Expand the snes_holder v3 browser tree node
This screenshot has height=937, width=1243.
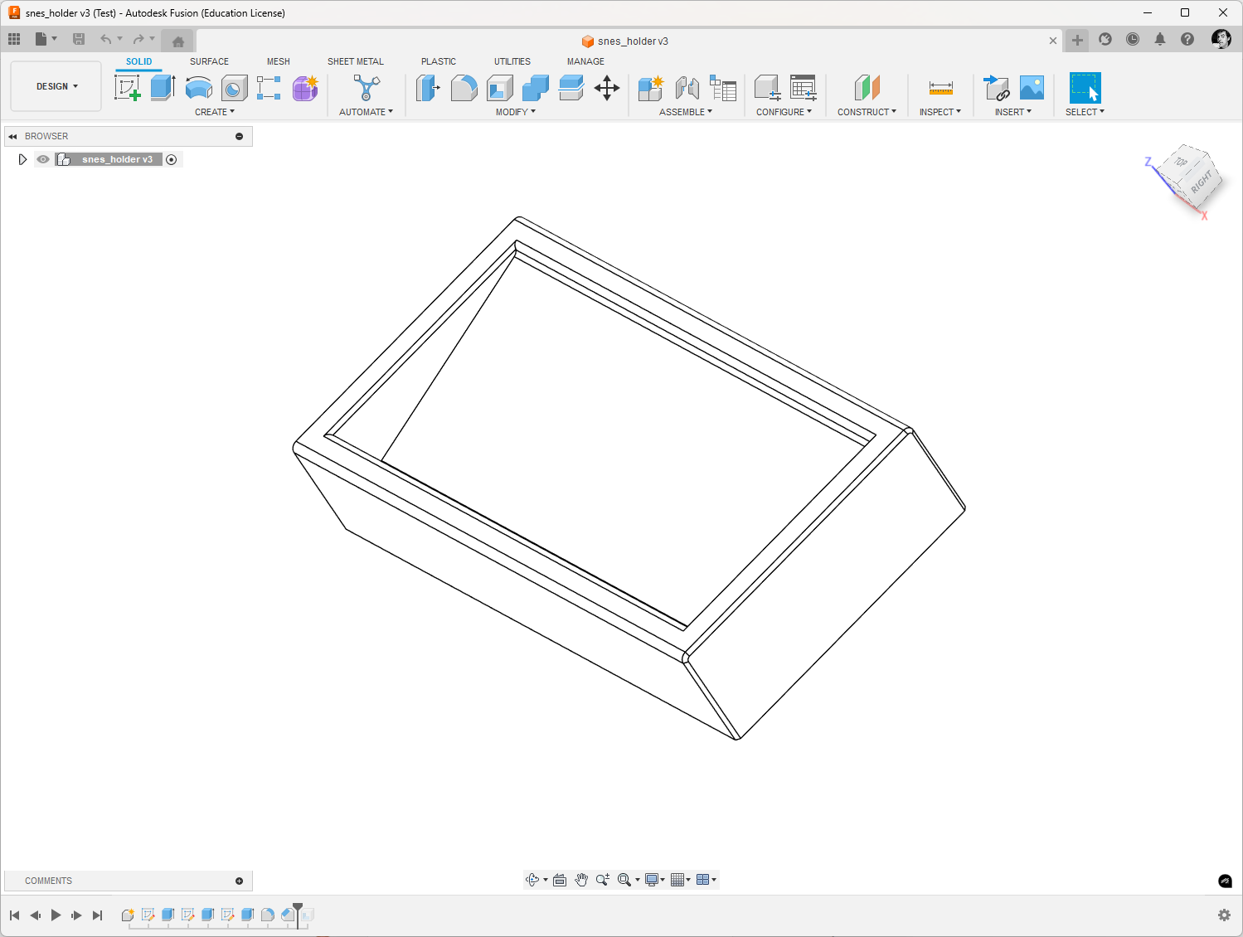pos(22,159)
